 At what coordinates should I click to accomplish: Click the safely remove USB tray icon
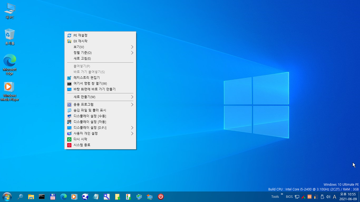322,197
